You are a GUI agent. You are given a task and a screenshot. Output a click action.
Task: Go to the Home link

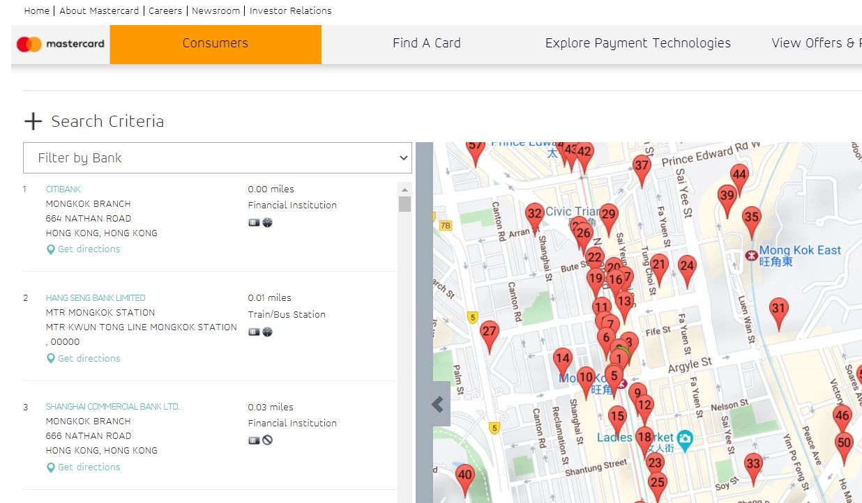(x=37, y=11)
